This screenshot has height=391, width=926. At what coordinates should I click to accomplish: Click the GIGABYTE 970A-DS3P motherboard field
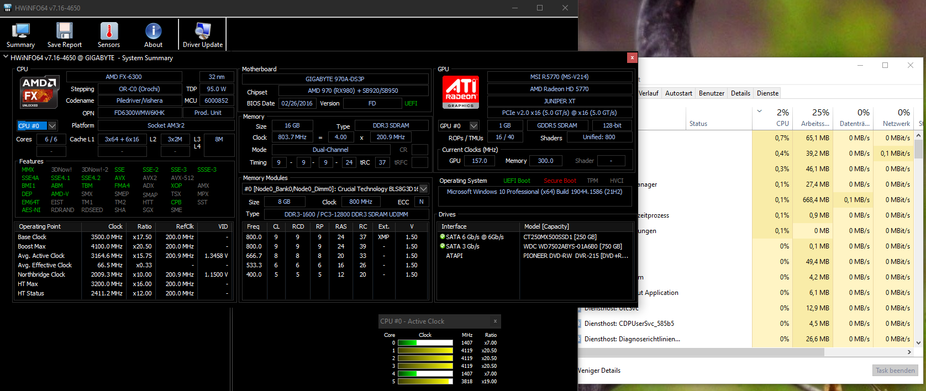coord(335,79)
